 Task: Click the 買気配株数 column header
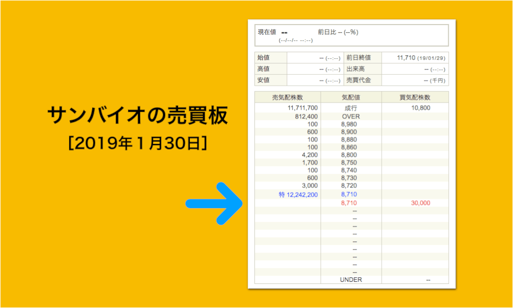pyautogui.click(x=415, y=97)
